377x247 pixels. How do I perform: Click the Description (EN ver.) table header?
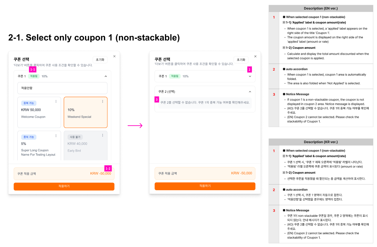[x=321, y=8]
